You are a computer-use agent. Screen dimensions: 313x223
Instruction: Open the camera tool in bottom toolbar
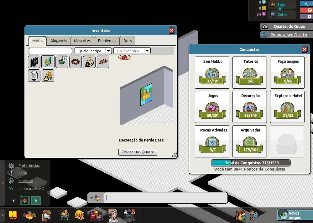click(x=129, y=215)
